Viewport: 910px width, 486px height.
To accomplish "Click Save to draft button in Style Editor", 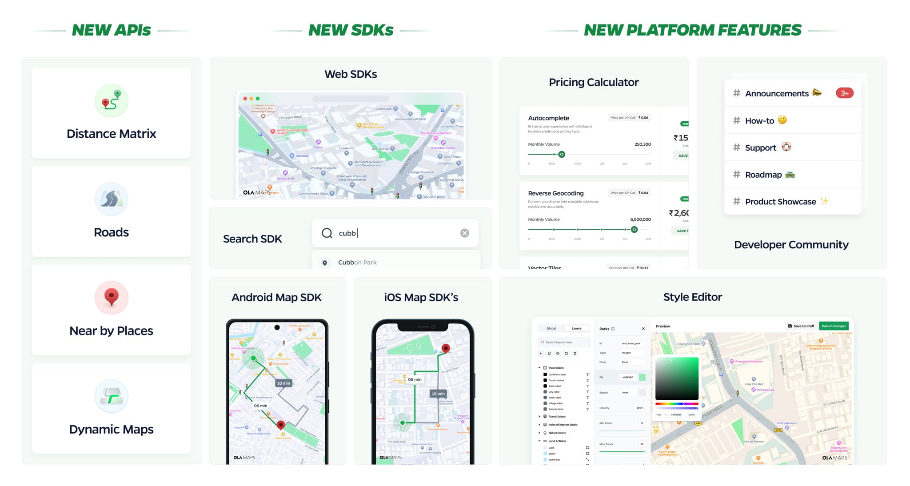I will pos(799,326).
